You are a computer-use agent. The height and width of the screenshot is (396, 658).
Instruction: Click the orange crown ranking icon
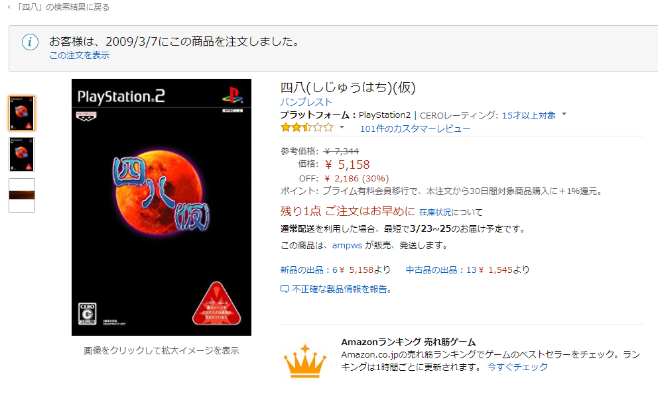[304, 361]
